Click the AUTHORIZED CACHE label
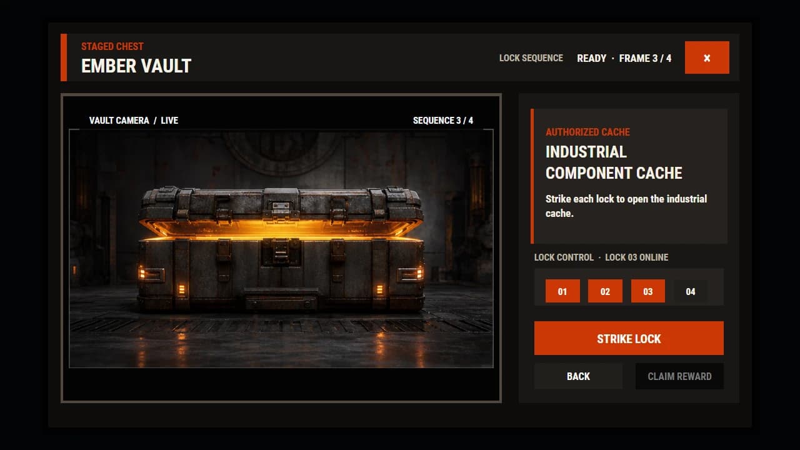 point(587,132)
